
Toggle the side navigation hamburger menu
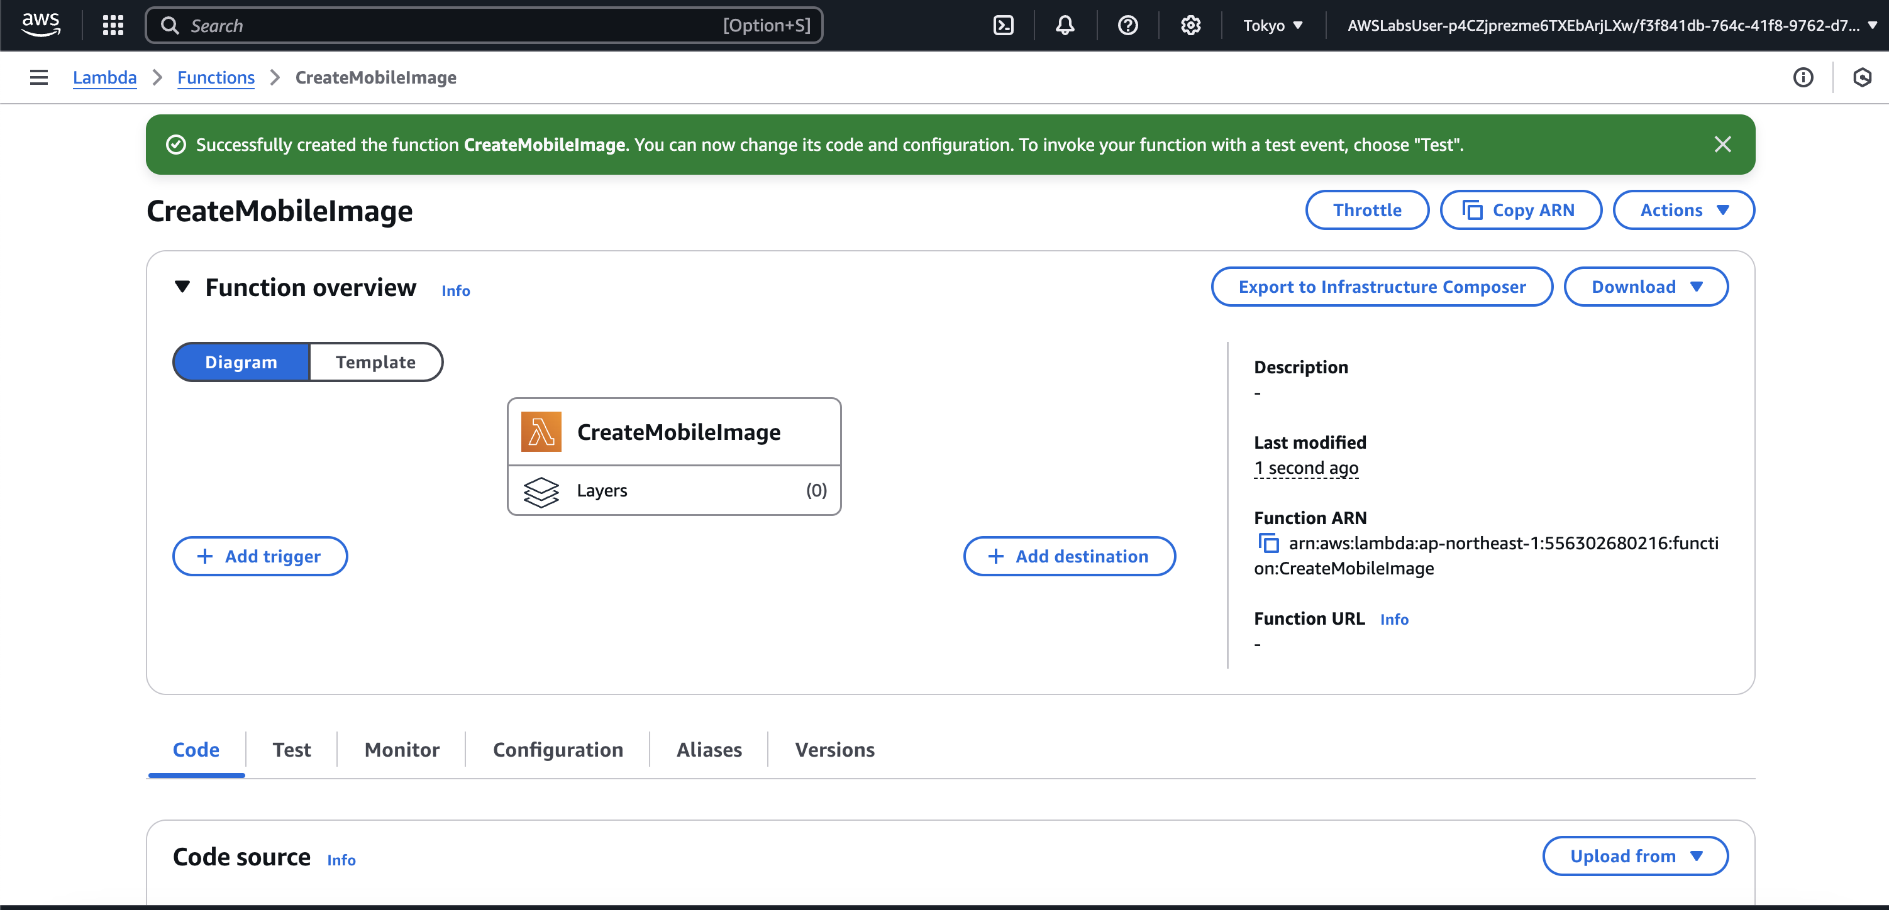coord(39,78)
